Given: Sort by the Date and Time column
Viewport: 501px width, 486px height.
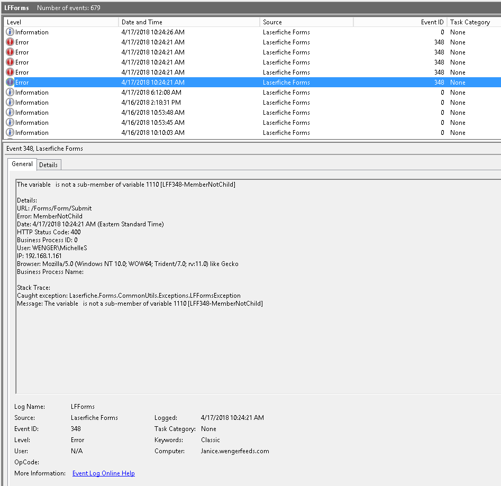Looking at the screenshot, I should [189, 22].
